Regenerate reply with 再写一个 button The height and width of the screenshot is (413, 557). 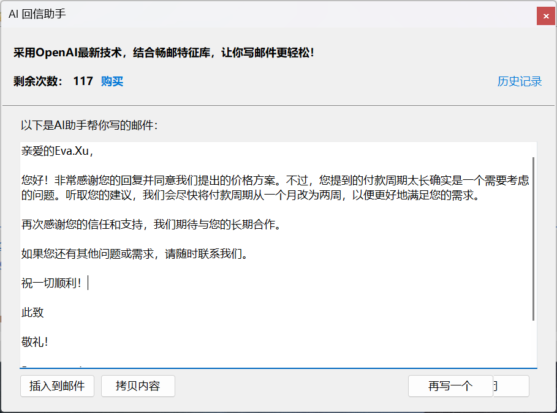tap(450, 385)
